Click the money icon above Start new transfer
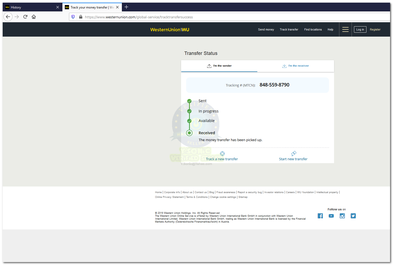 (x=294, y=154)
